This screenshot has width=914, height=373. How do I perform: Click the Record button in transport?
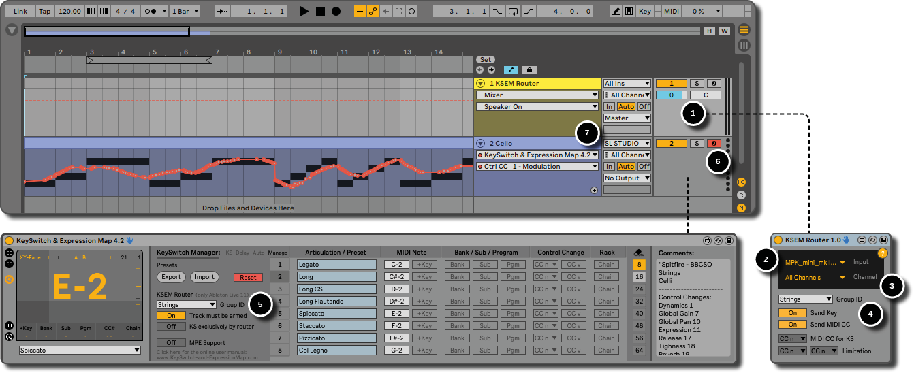click(x=336, y=12)
